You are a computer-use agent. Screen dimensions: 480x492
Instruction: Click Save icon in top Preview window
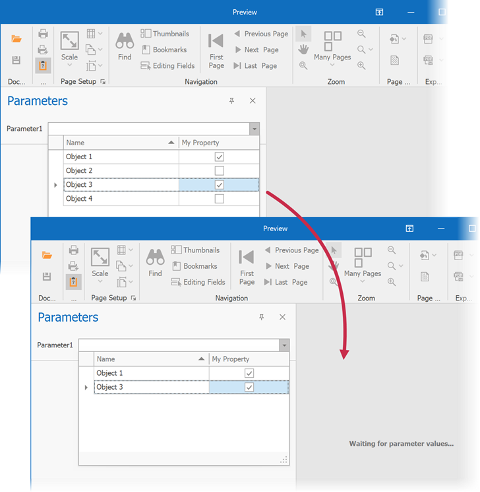pos(16,60)
